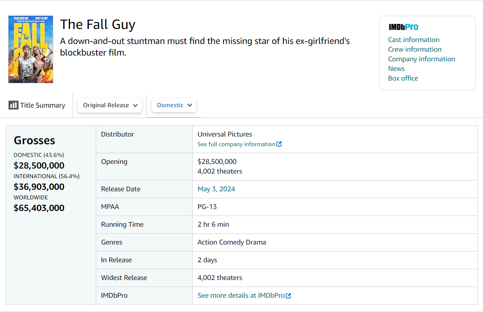This screenshot has height=312, width=483.
Task: Click the WORLDWIDE label under Grosses
Action: (31, 197)
